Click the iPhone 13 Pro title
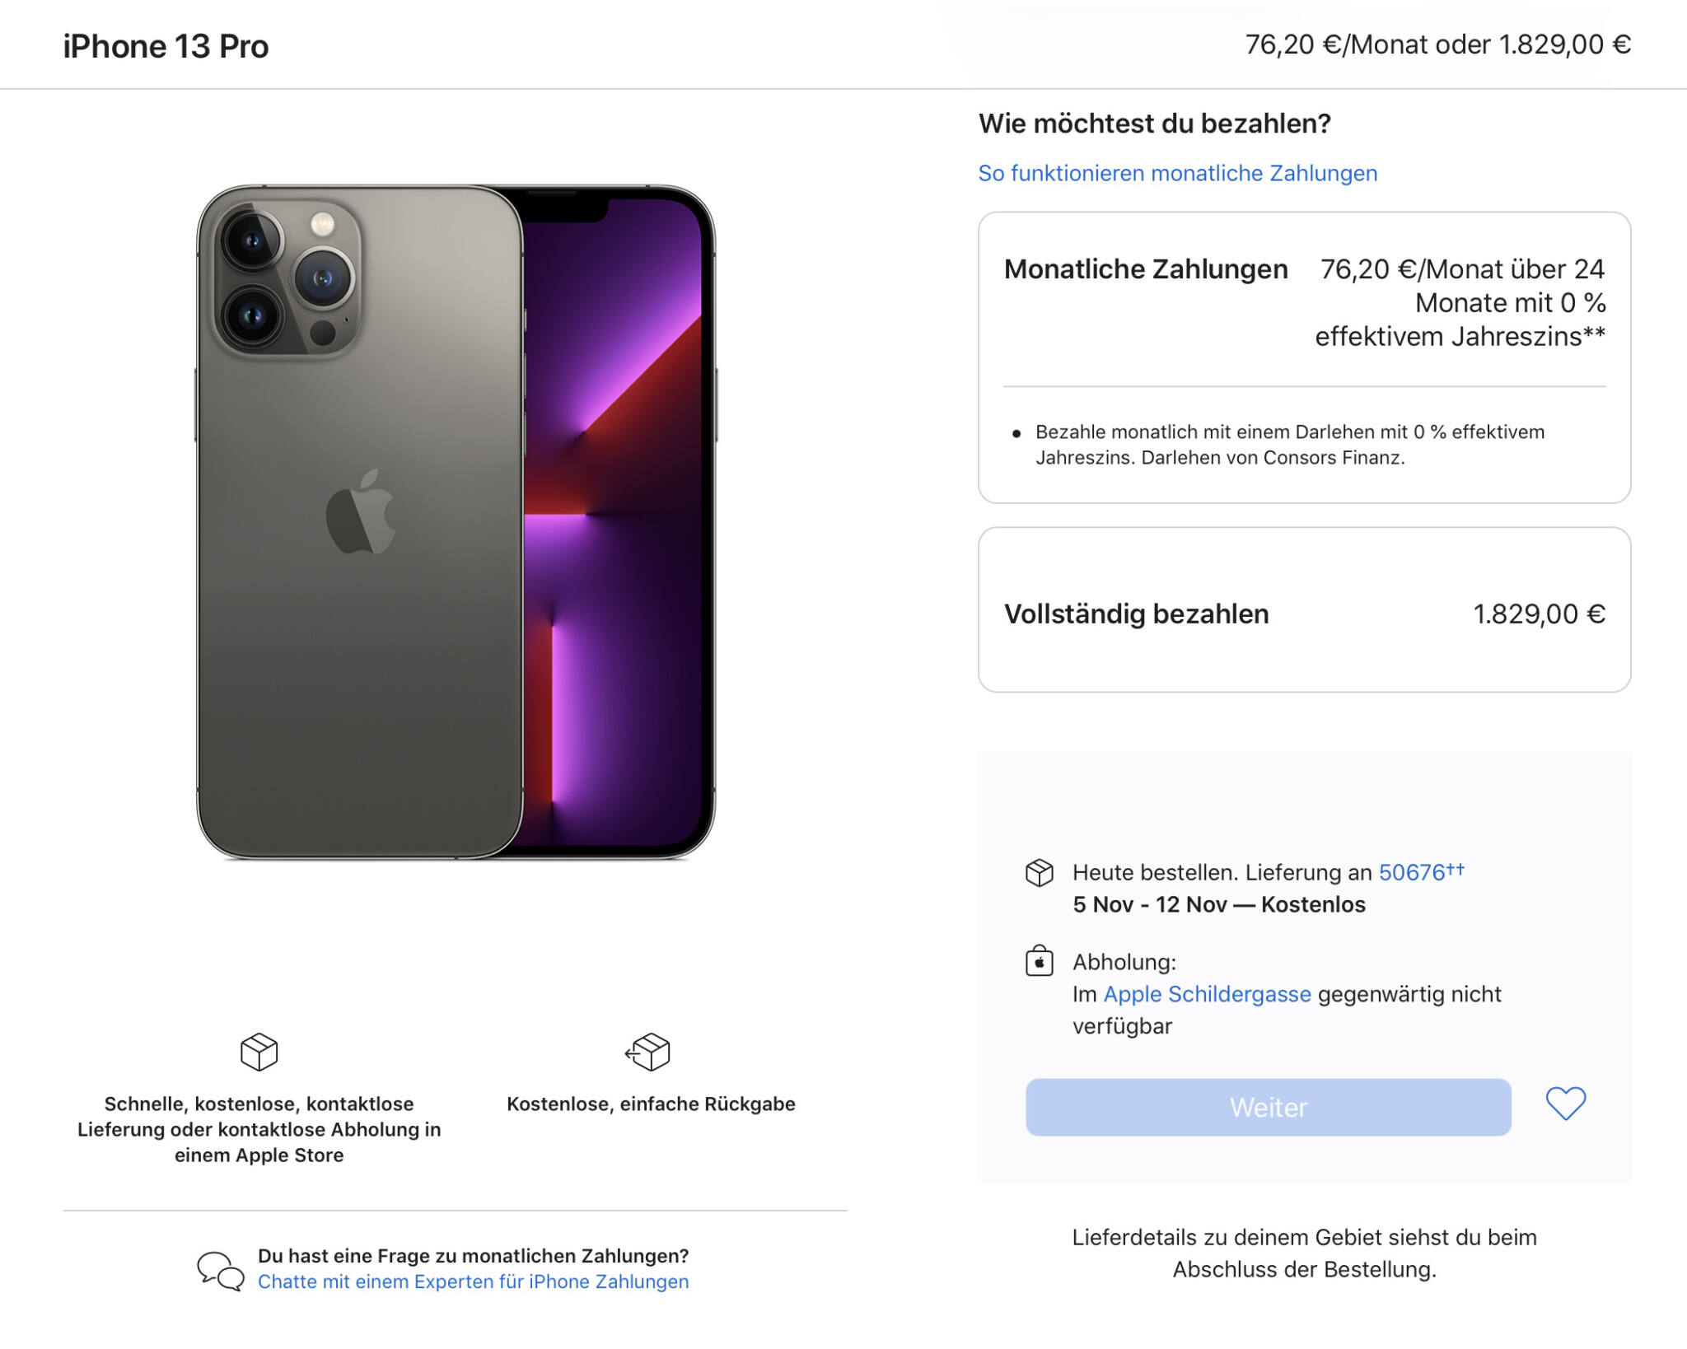Screen dimensions: 1687x1349 166,45
